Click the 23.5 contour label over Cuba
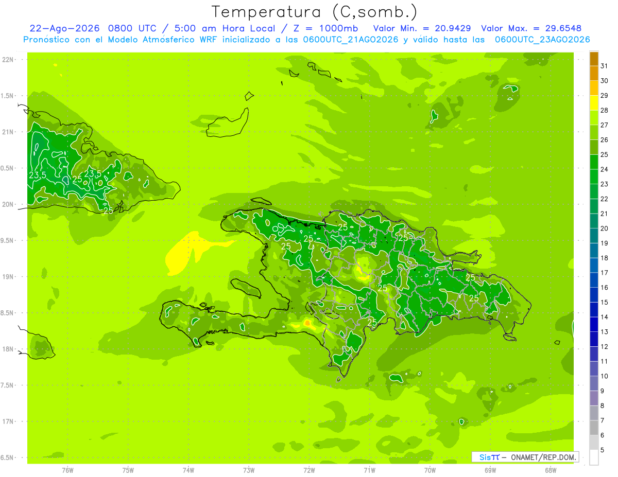The height and width of the screenshot is (477, 618). pyautogui.click(x=37, y=175)
